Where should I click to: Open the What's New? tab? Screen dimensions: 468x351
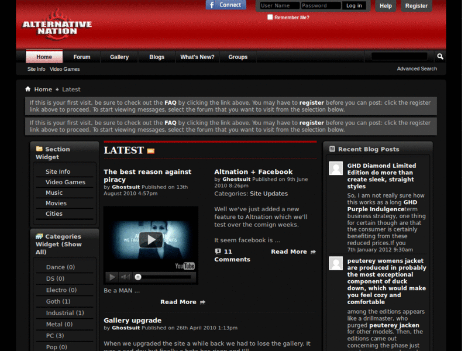(197, 57)
